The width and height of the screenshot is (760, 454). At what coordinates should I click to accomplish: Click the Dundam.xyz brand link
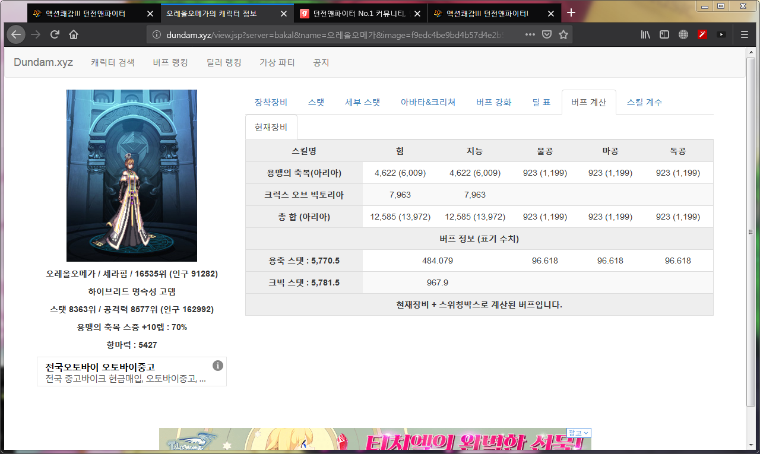[43, 62]
